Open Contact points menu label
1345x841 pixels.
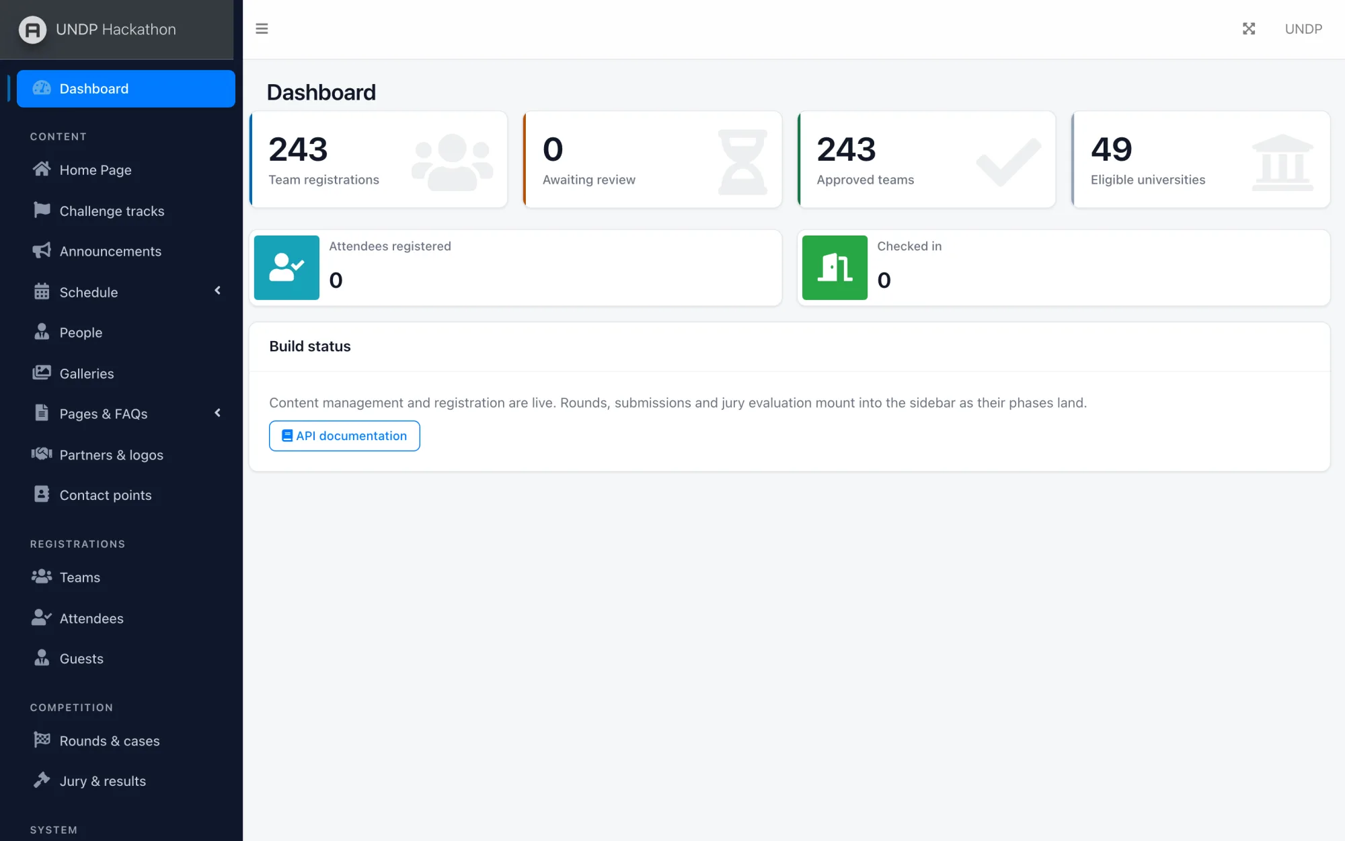point(106,496)
